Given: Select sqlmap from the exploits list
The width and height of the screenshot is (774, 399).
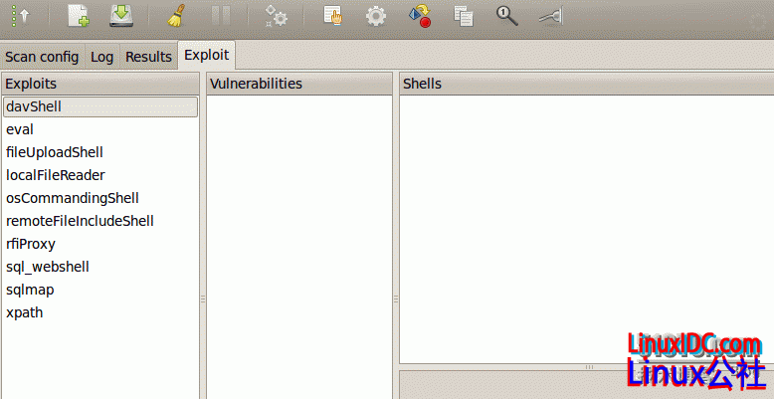Looking at the screenshot, I should pyautogui.click(x=30, y=290).
